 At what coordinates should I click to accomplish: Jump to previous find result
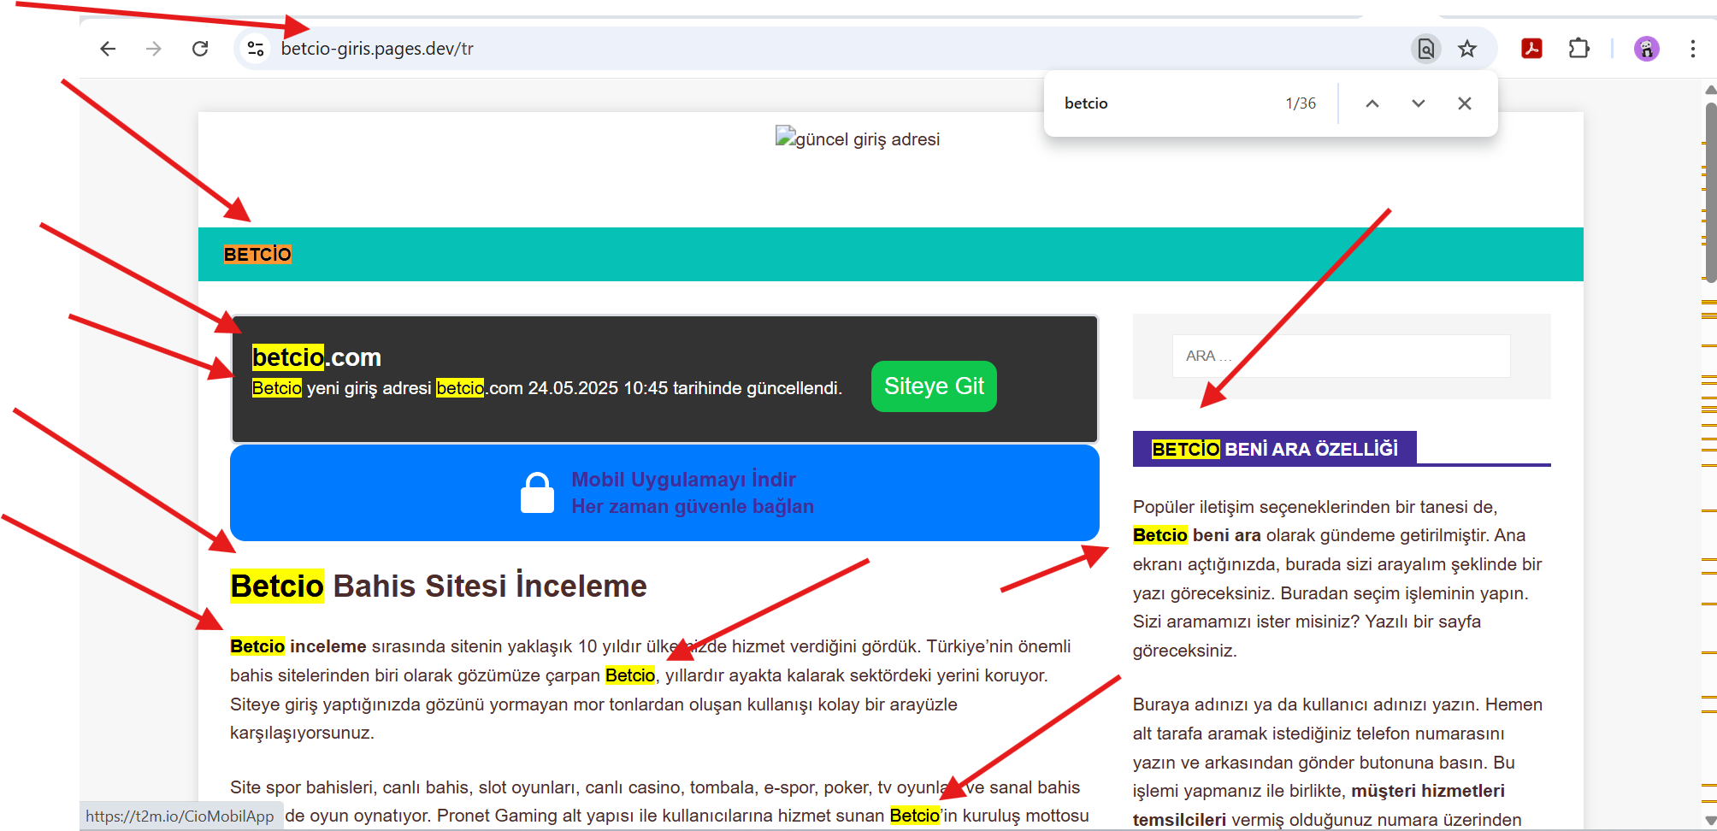click(1372, 103)
